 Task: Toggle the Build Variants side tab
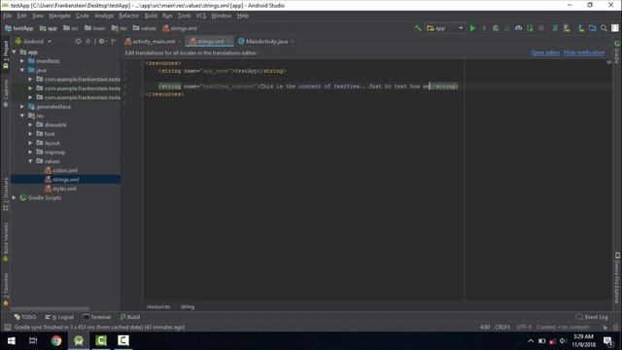pos(6,242)
